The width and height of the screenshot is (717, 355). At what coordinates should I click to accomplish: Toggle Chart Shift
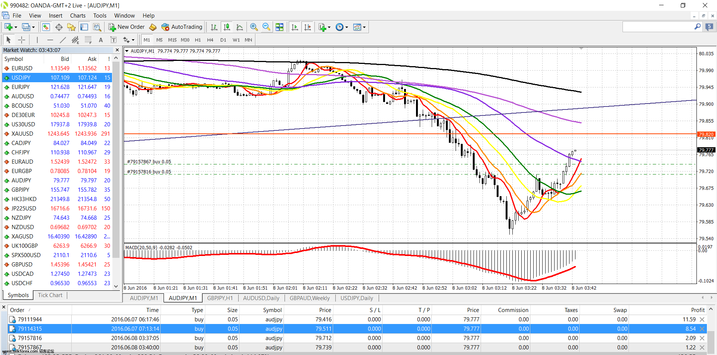point(307,27)
